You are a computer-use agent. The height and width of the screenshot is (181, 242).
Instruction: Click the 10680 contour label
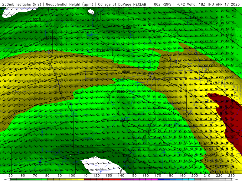[117, 153]
